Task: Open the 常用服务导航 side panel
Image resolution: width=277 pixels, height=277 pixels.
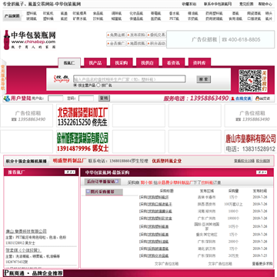Action: click(3, 77)
